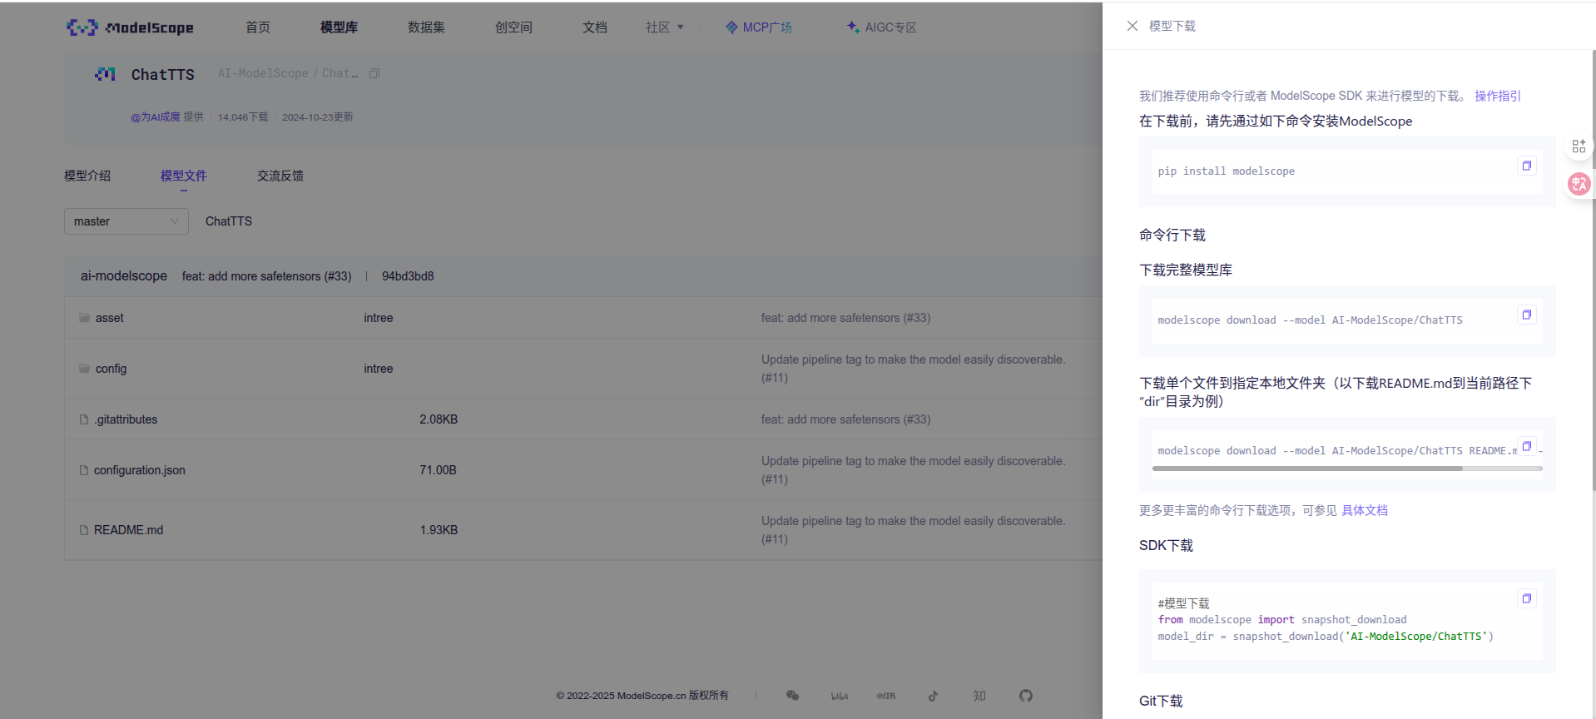This screenshot has width=1596, height=719.
Task: Click the README.md file icon
Action: tap(84, 530)
